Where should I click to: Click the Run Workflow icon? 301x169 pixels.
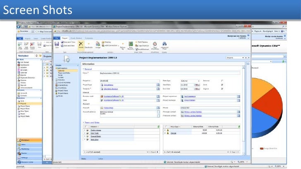pyautogui.click(x=155, y=44)
